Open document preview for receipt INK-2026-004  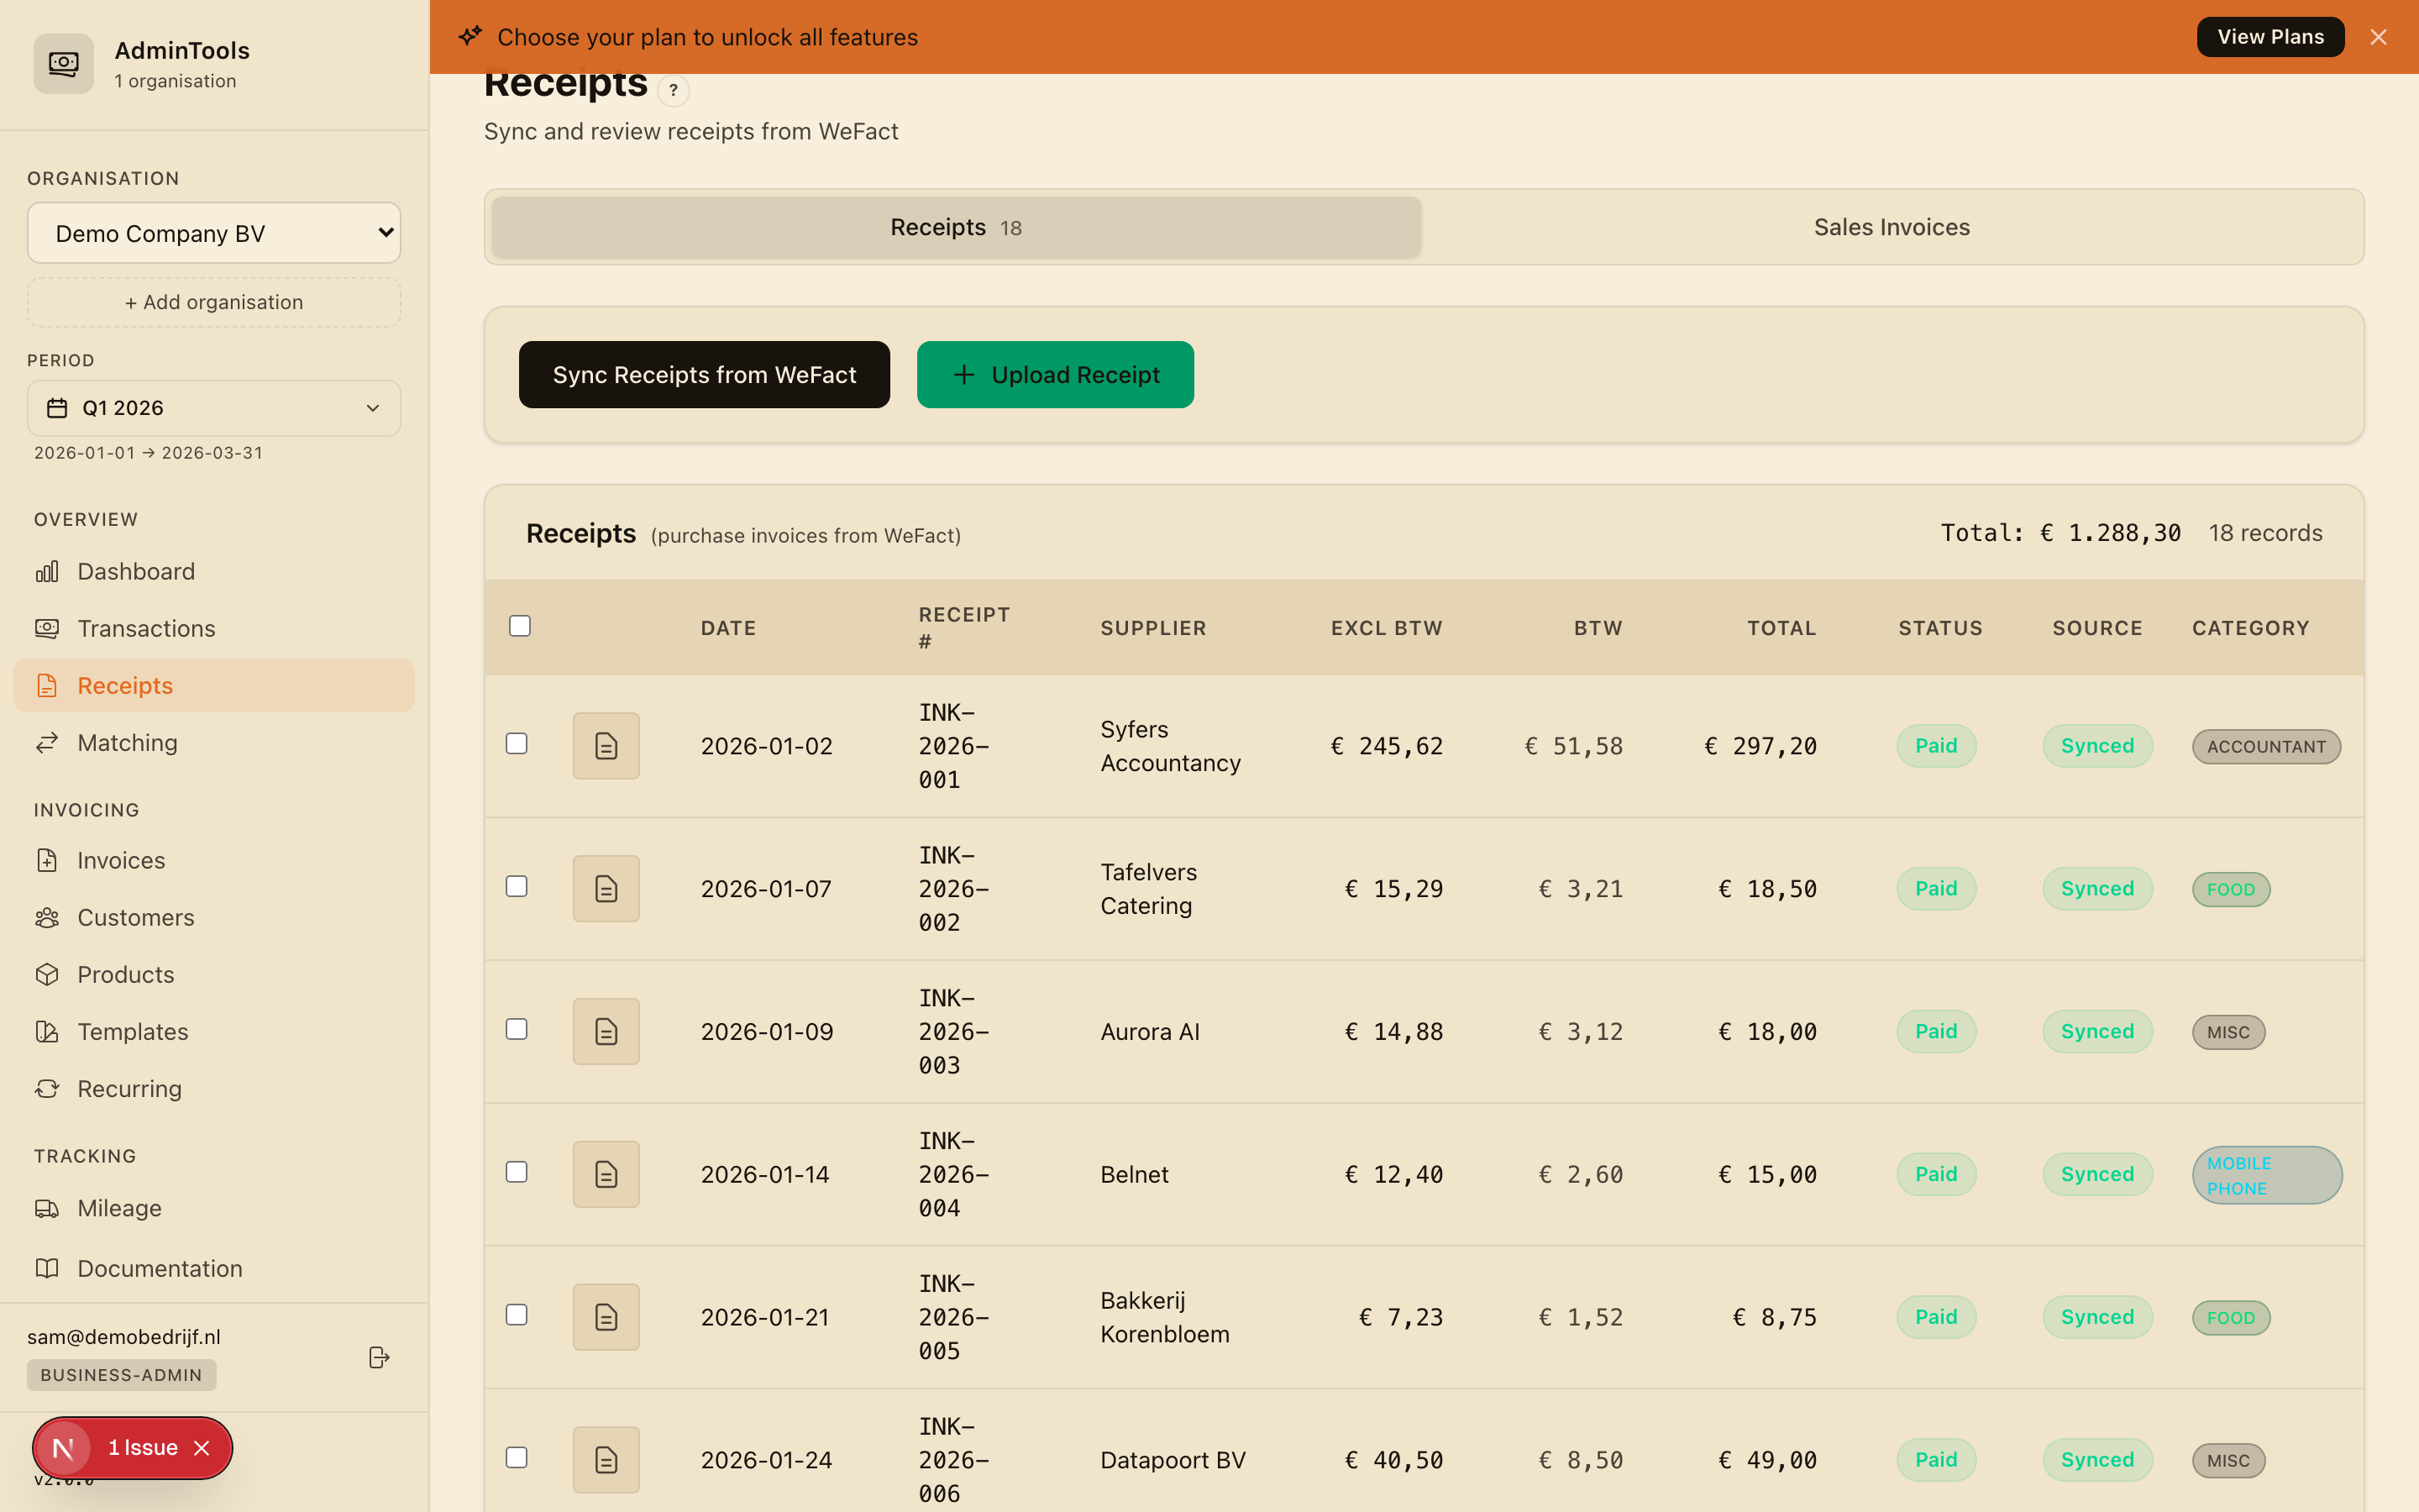(x=606, y=1174)
